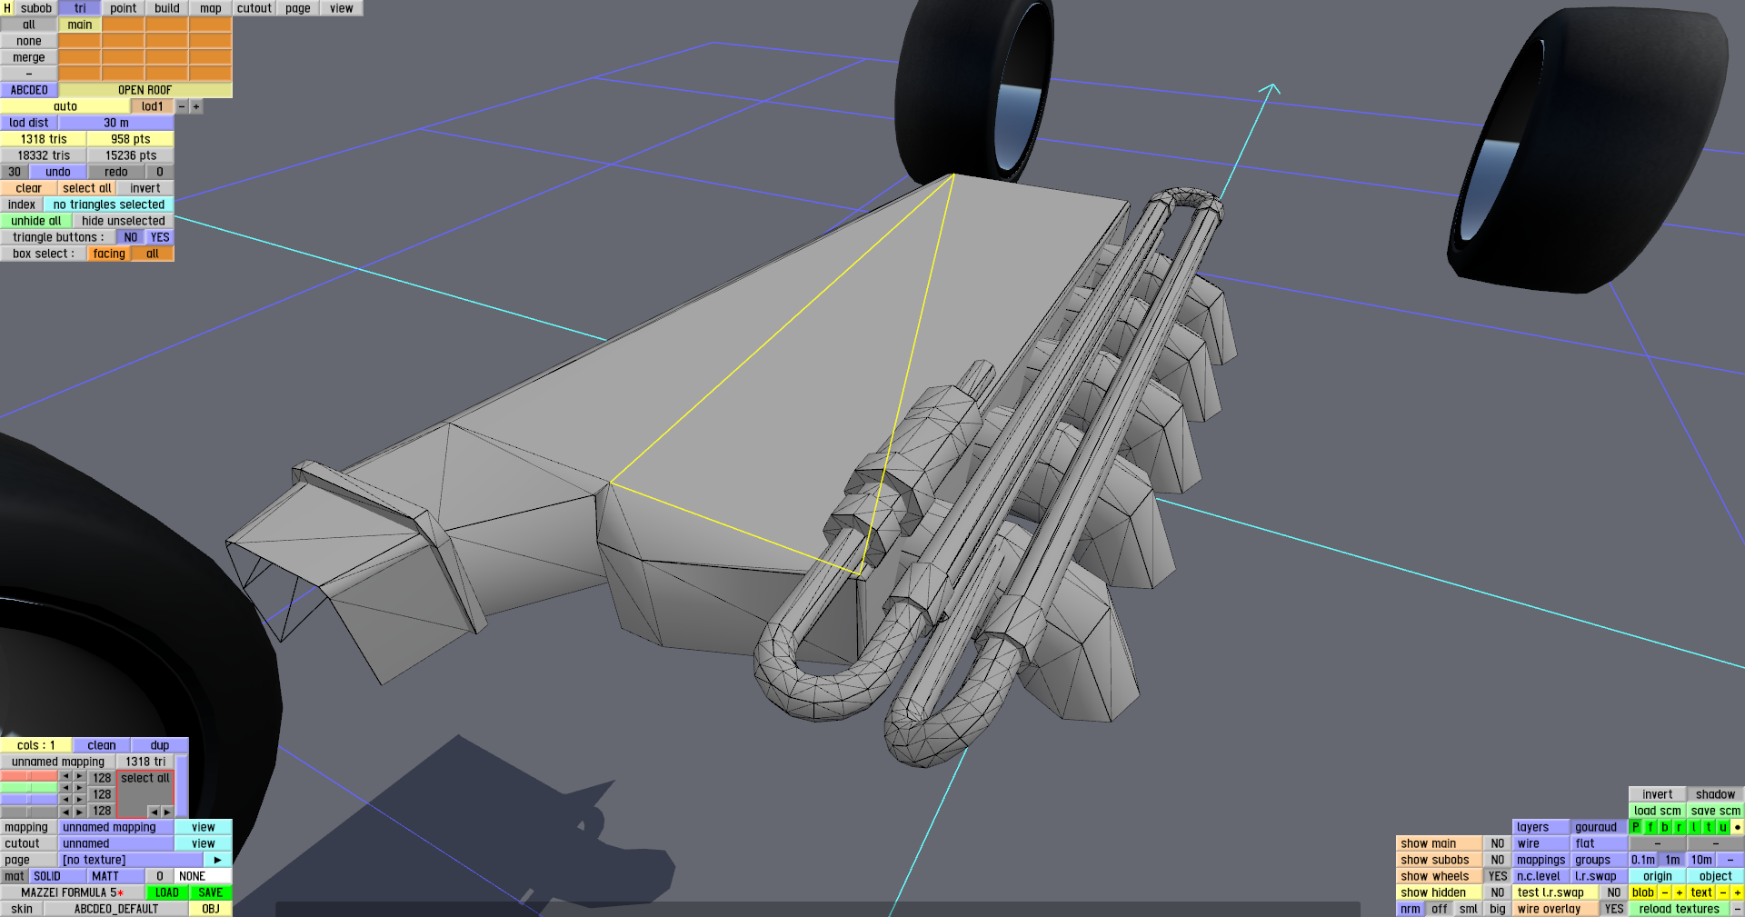Click the clear selection button
The width and height of the screenshot is (1745, 917).
coord(29,188)
